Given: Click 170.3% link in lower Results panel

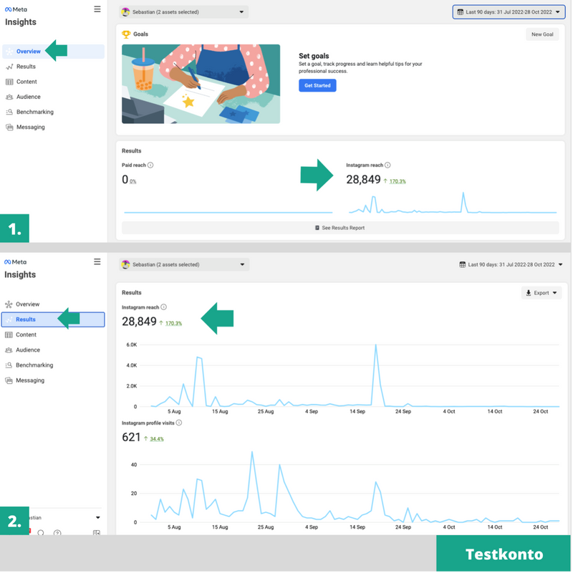Looking at the screenshot, I should [x=174, y=324].
